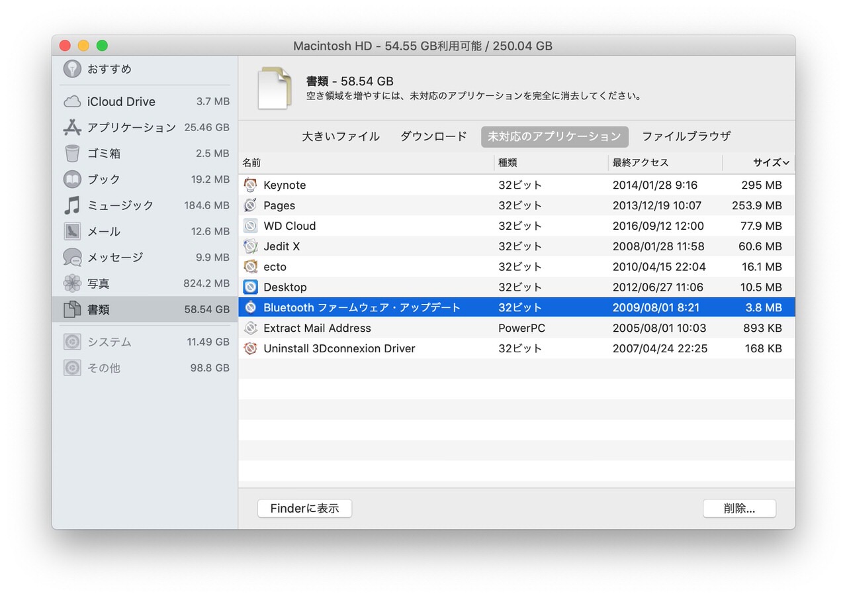Sort by the 最終アクセス column header
Screen dimensions: 847x598
pos(665,163)
